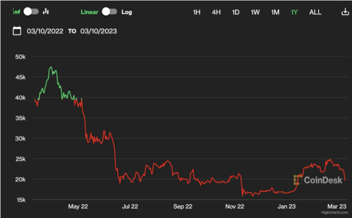Viewport: 352px width, 218px height.
Task: Download the chart data
Action: [x=345, y=12]
